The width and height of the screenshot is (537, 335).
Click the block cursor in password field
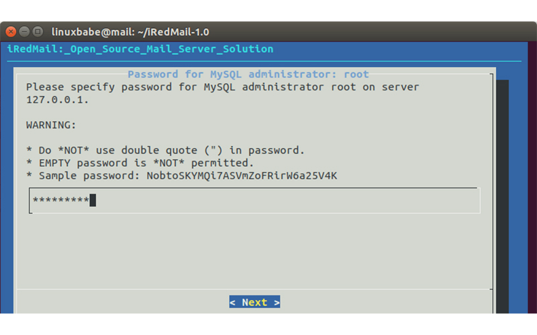[x=93, y=200]
